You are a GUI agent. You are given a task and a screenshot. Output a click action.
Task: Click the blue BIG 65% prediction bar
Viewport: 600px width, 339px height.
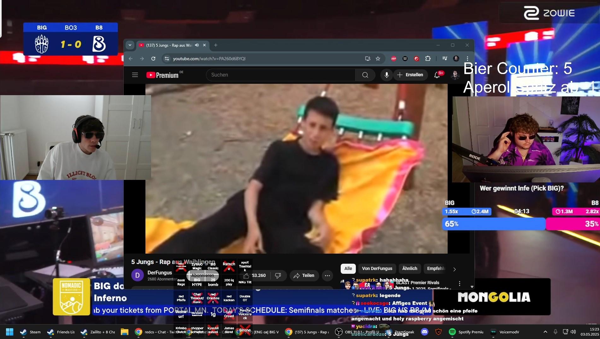(x=494, y=224)
